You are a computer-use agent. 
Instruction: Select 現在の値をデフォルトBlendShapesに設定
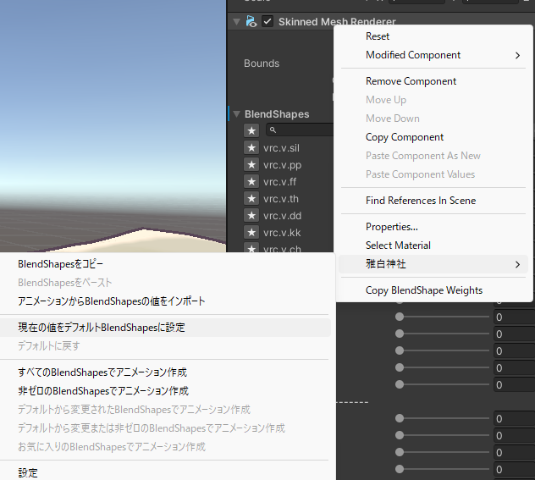102,327
